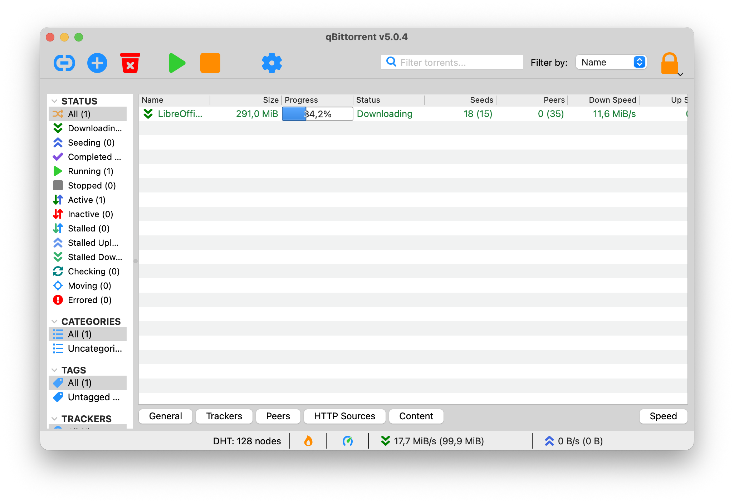
Task: Select the All (1) status filter
Action: point(88,114)
